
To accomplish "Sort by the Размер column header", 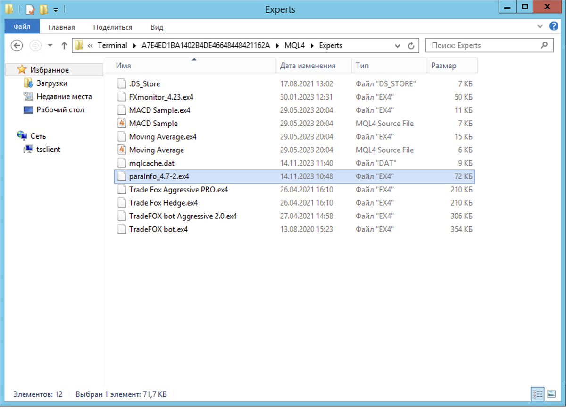I will (x=452, y=66).
